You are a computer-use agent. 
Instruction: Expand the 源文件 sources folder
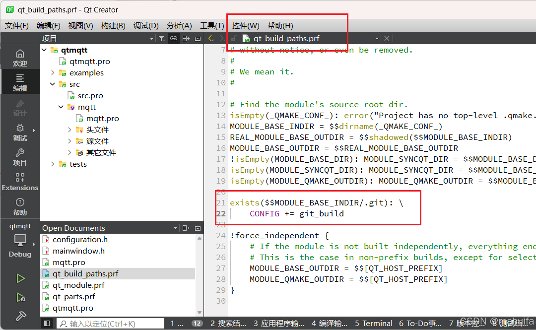69,141
